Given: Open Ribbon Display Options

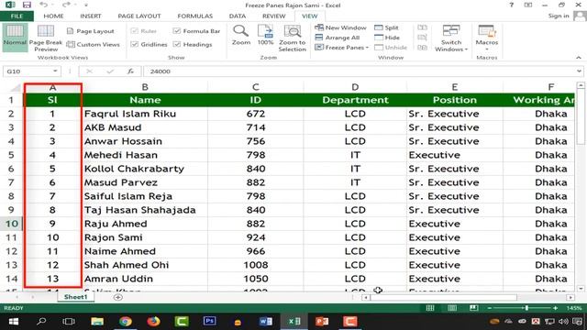Looking at the screenshot, I should 528,5.
